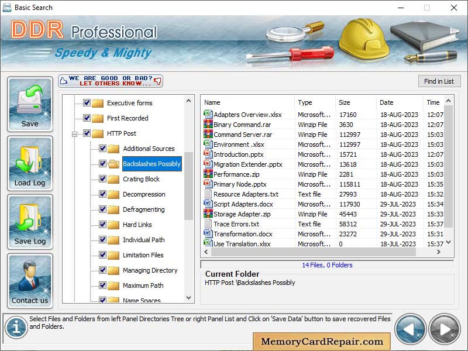Click the information icon in status bar
468x351 pixels.
(x=16, y=327)
